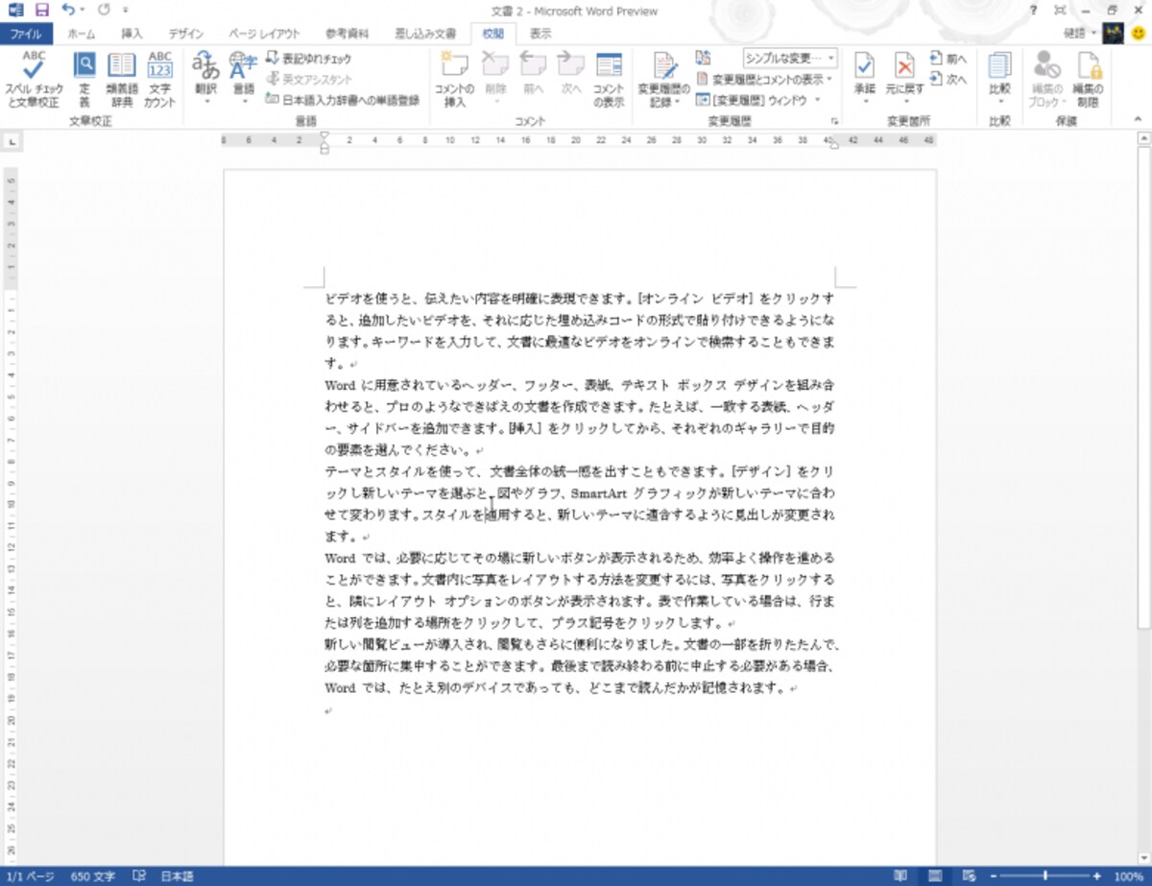1152x886 pixels.
Task: Switch to the ホーム tab
Action: [x=82, y=34]
